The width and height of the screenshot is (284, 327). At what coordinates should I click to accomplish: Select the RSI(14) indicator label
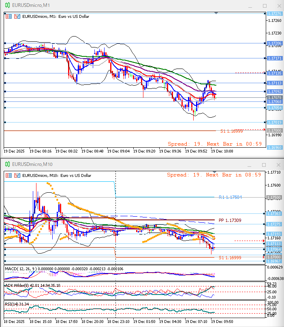point(13,303)
